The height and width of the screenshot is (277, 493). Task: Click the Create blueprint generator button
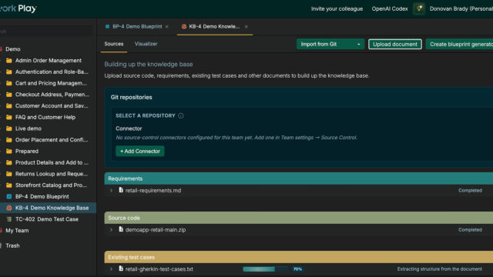[459, 45]
